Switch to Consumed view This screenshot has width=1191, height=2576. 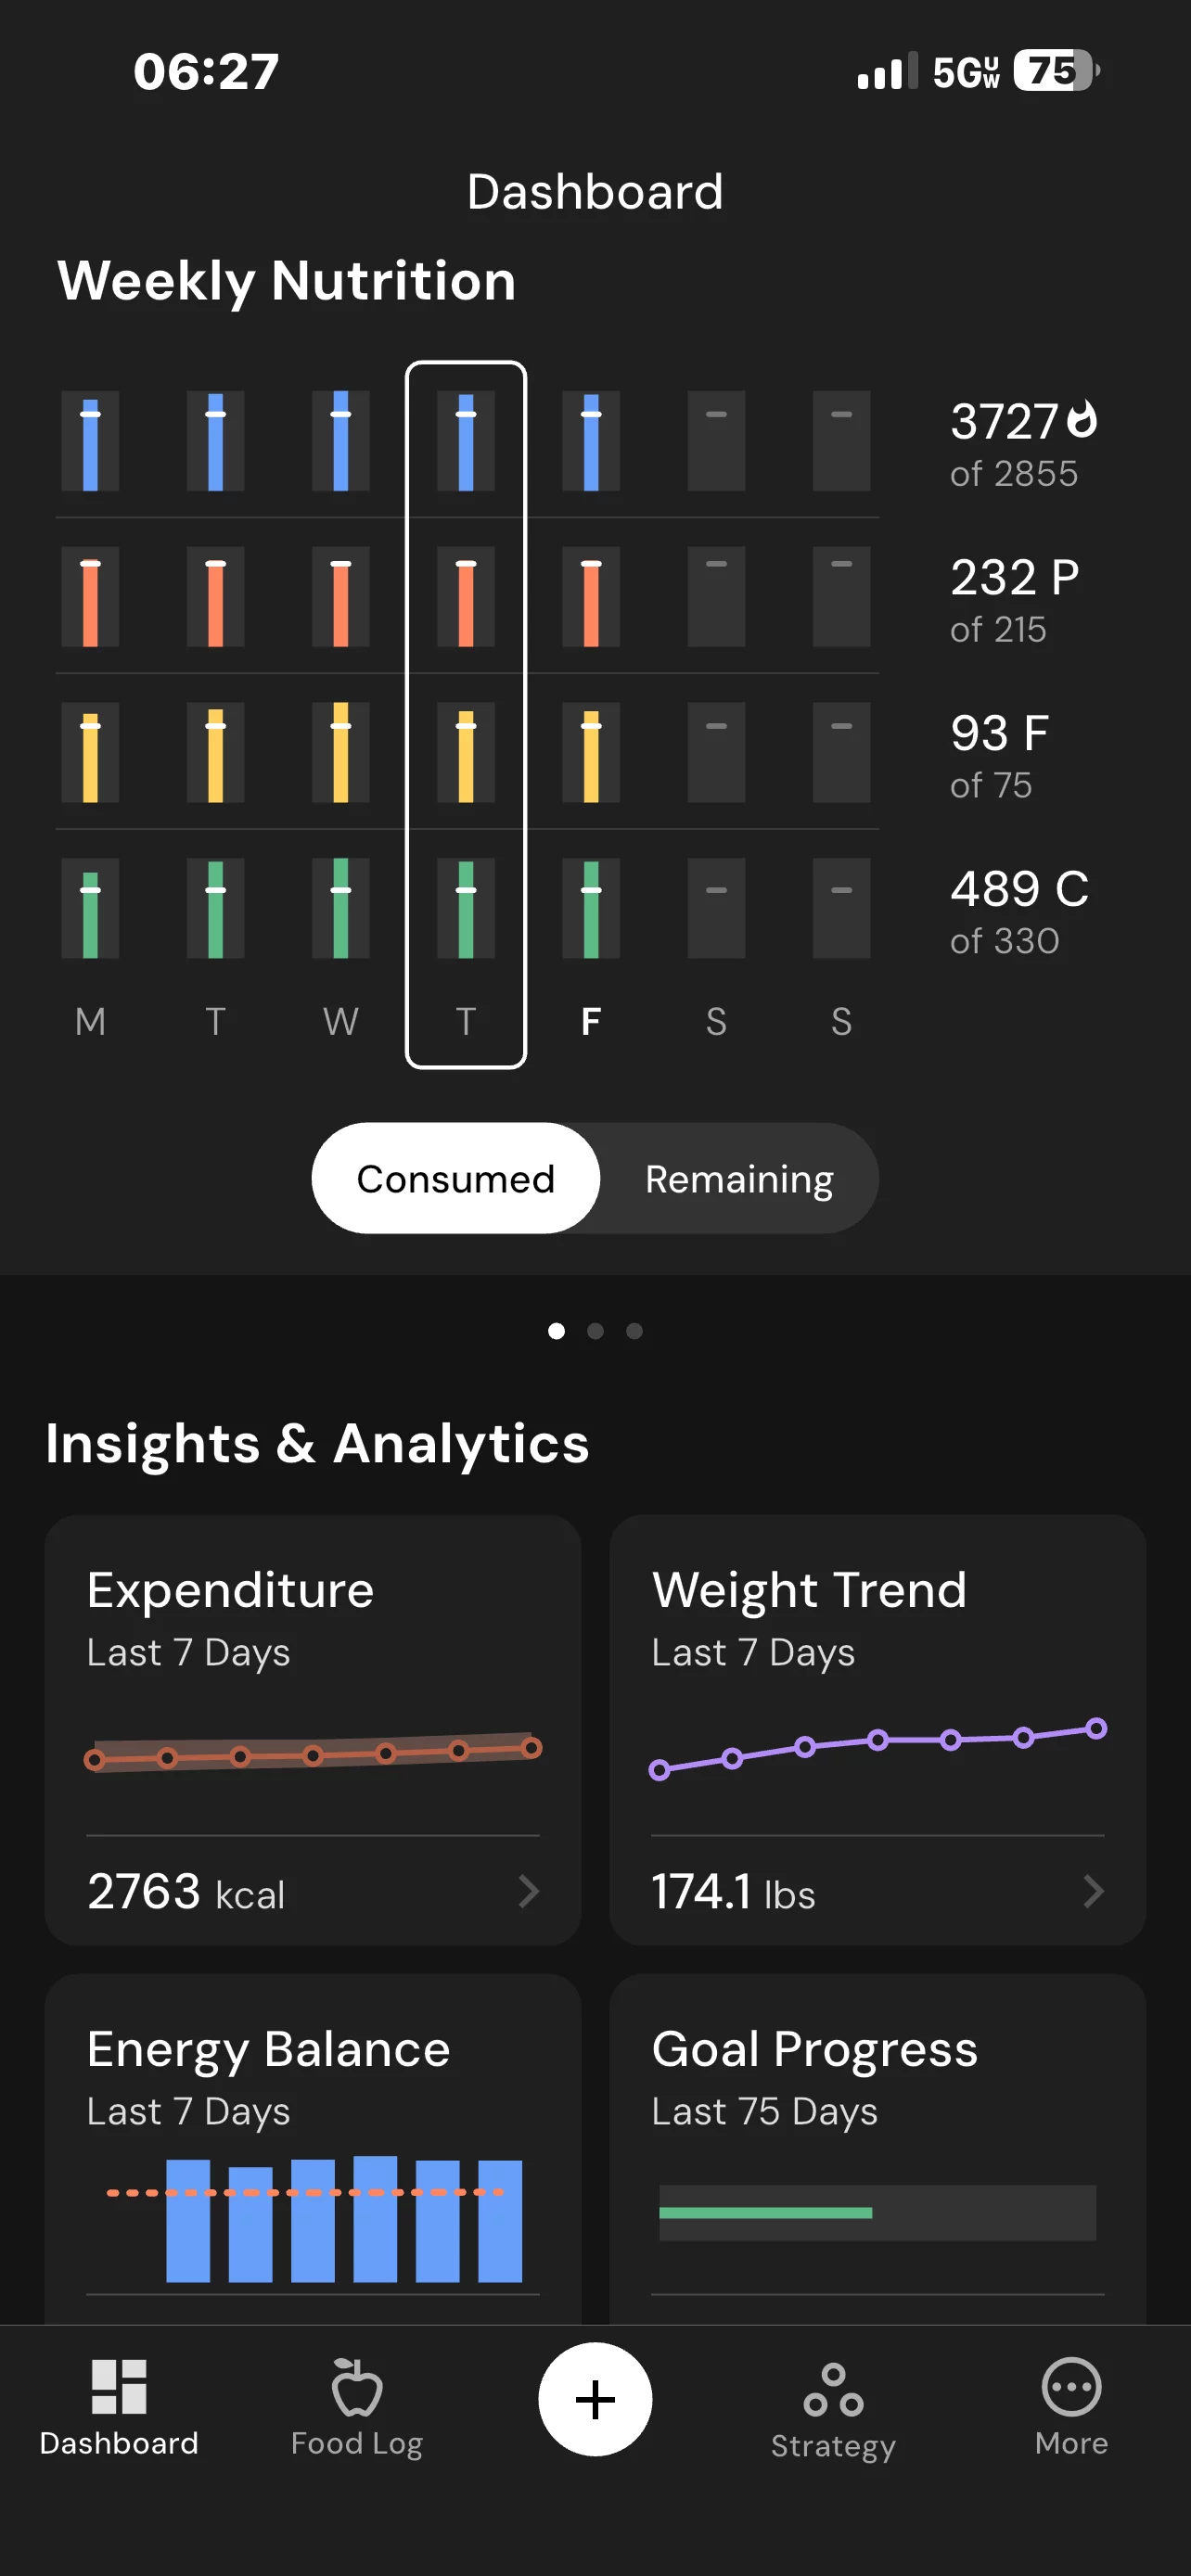coord(456,1179)
